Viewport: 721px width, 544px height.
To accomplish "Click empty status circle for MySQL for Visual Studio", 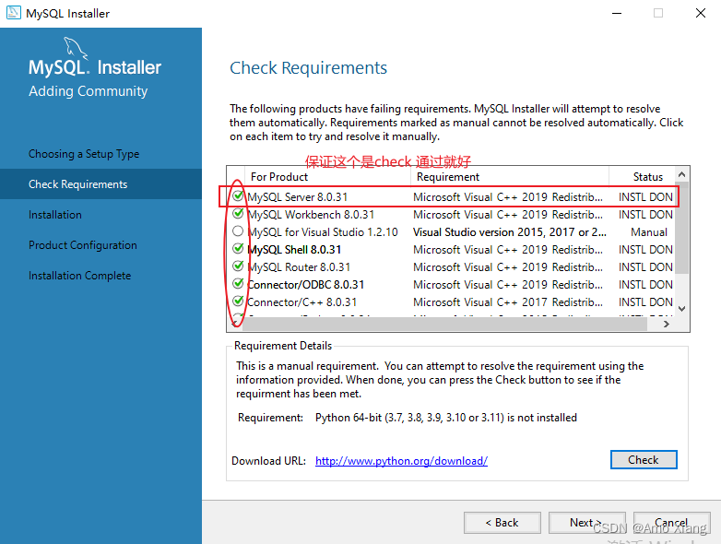I will pos(238,231).
